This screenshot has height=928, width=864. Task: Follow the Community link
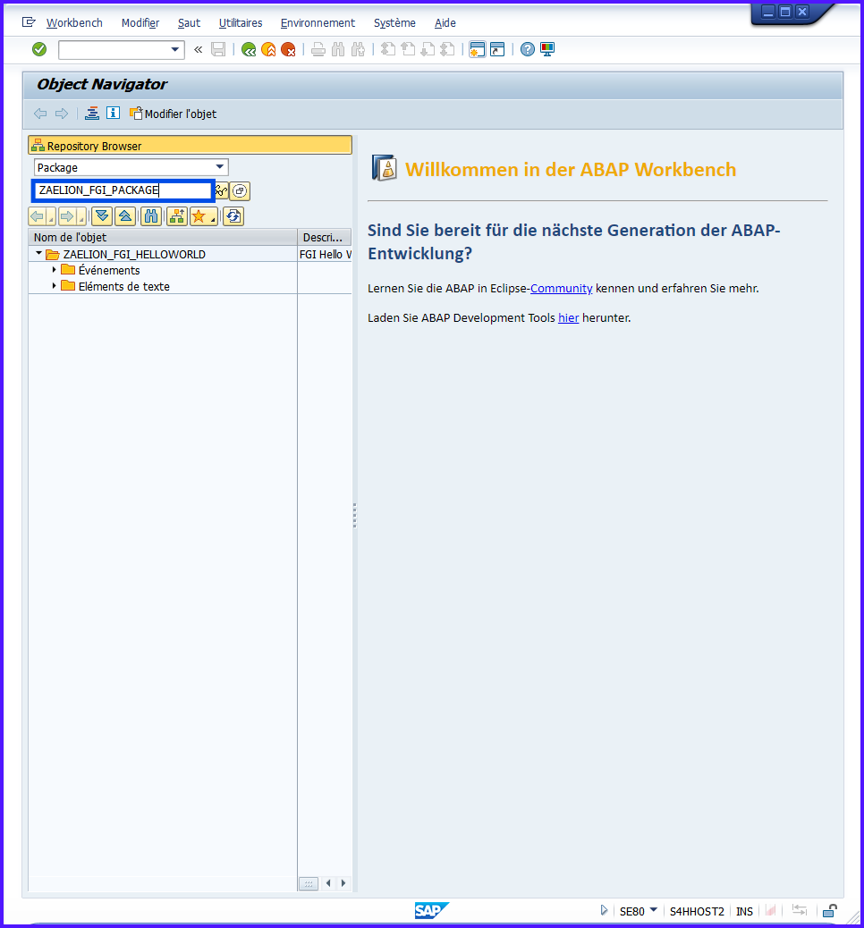(x=561, y=288)
